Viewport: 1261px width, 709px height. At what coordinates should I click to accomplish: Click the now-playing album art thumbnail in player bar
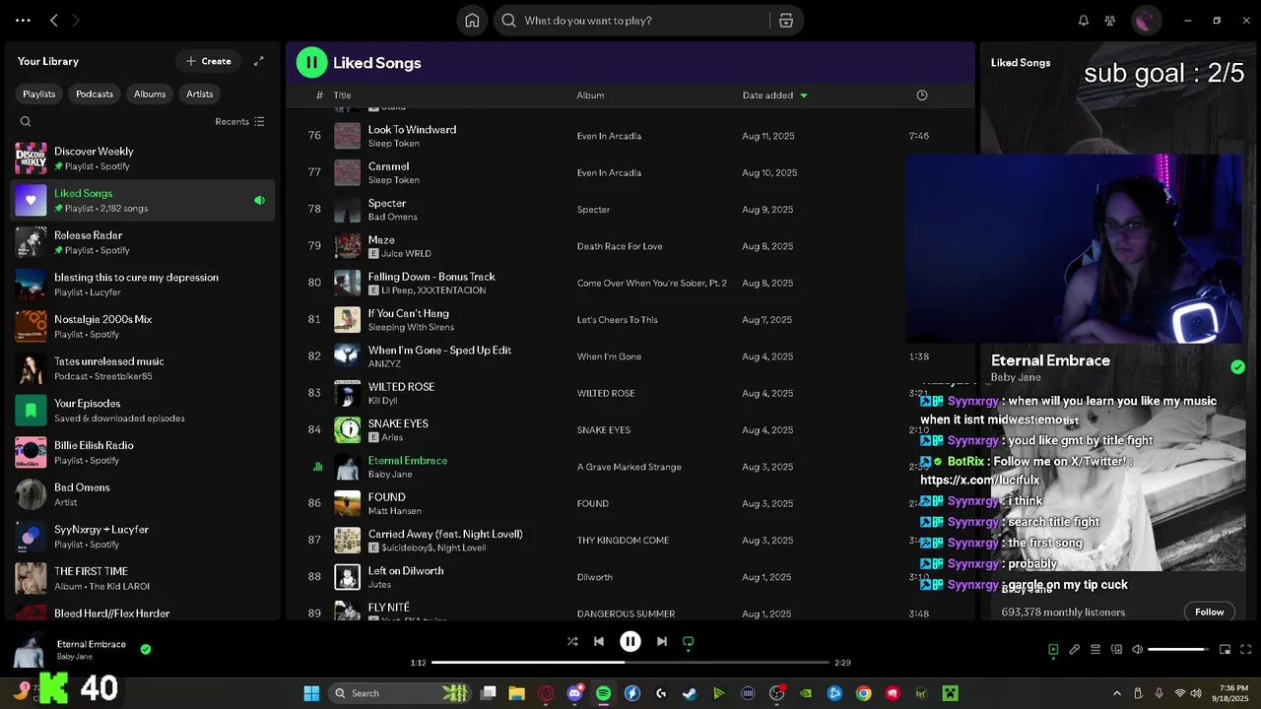[x=30, y=650]
